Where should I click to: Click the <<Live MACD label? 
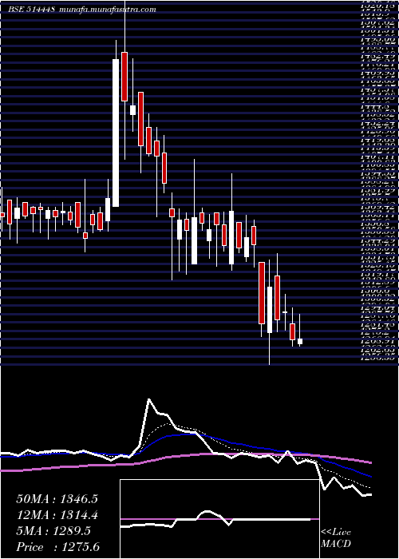tap(336, 538)
